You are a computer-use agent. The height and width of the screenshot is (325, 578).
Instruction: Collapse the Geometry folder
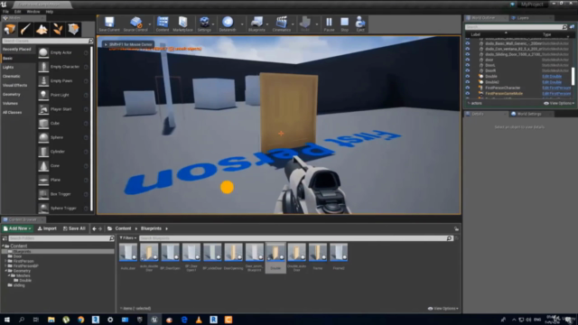5,271
